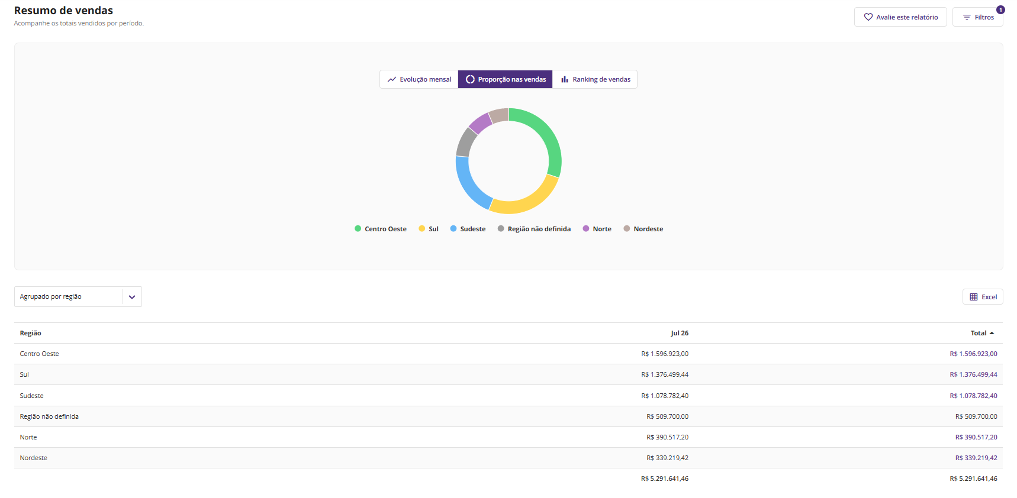Click the Excel spreadsheet grid icon
This screenshot has height=498, width=1017.
pos(974,297)
